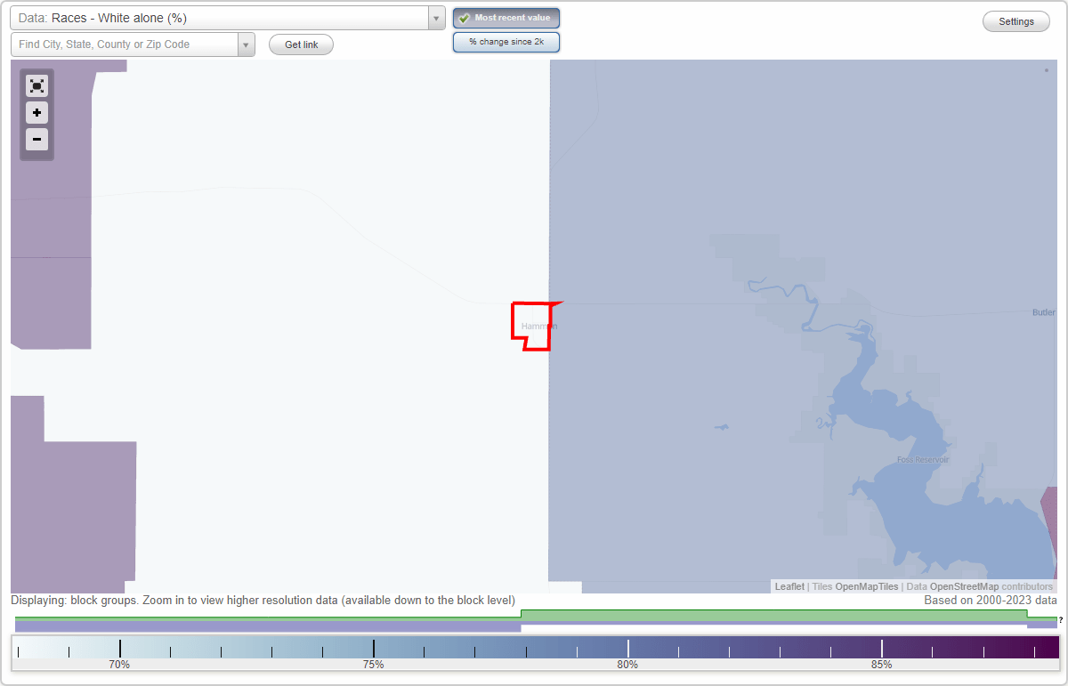
Task: Expand the location search dropdown arrow
Action: [x=247, y=43]
